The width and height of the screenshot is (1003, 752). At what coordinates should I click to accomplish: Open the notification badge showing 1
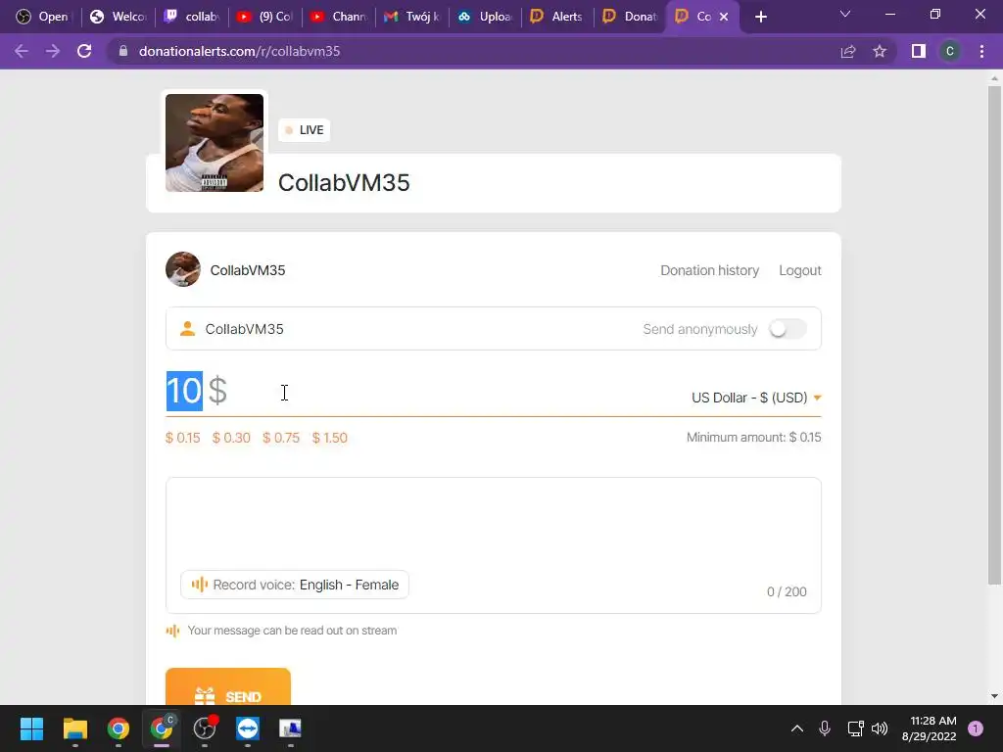tap(976, 728)
